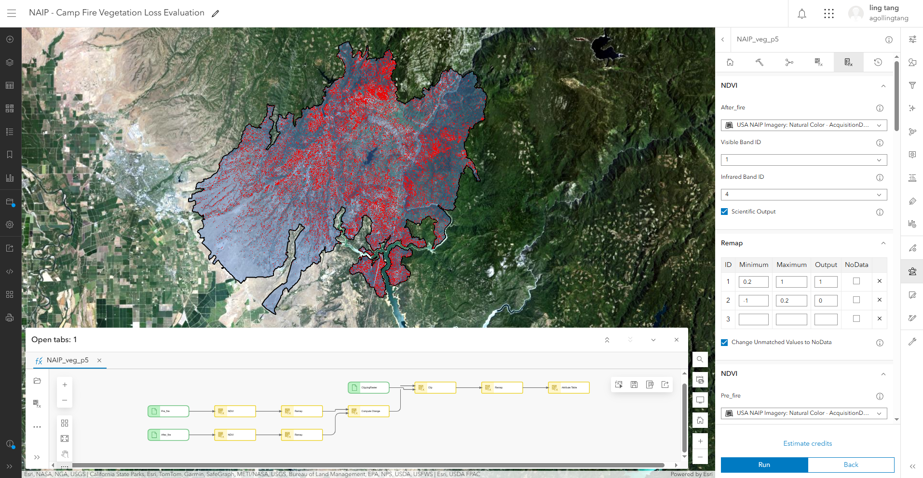The image size is (923, 478).
Task: Click the Share map icon
Action: [x=10, y=248]
